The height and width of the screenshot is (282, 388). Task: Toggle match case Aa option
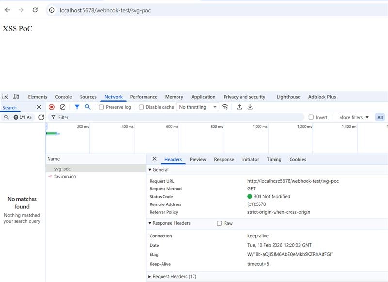click(x=29, y=117)
